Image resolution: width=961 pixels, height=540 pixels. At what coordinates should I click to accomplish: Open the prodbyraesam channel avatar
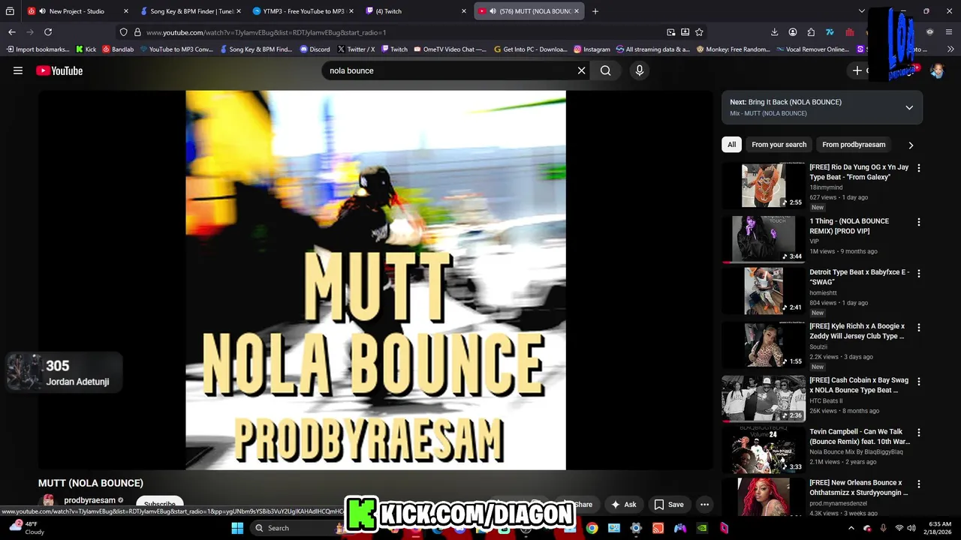pyautogui.click(x=48, y=501)
